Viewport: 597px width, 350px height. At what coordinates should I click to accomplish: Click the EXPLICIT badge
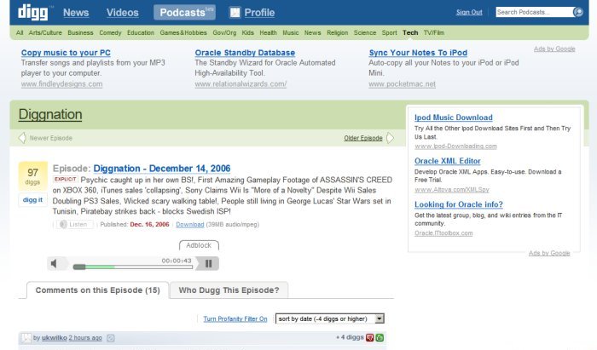point(65,179)
